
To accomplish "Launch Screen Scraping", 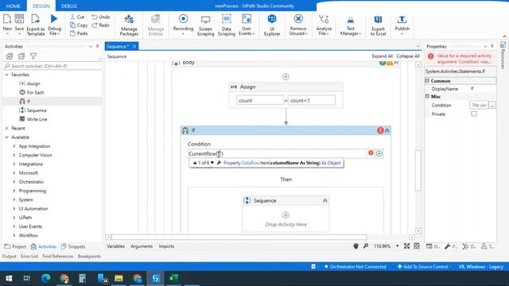I will tap(205, 25).
